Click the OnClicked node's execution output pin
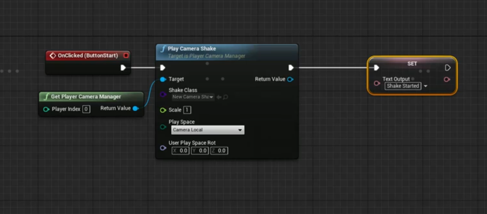 [123, 68]
